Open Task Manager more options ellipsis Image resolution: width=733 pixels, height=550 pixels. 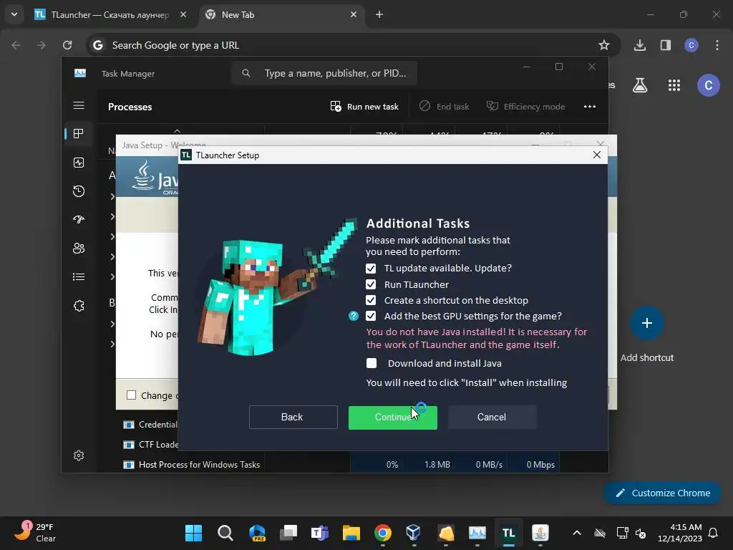click(590, 107)
